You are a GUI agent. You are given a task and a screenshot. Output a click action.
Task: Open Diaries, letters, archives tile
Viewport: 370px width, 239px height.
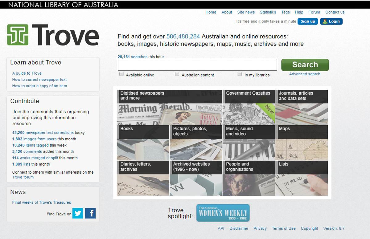tap(143, 178)
